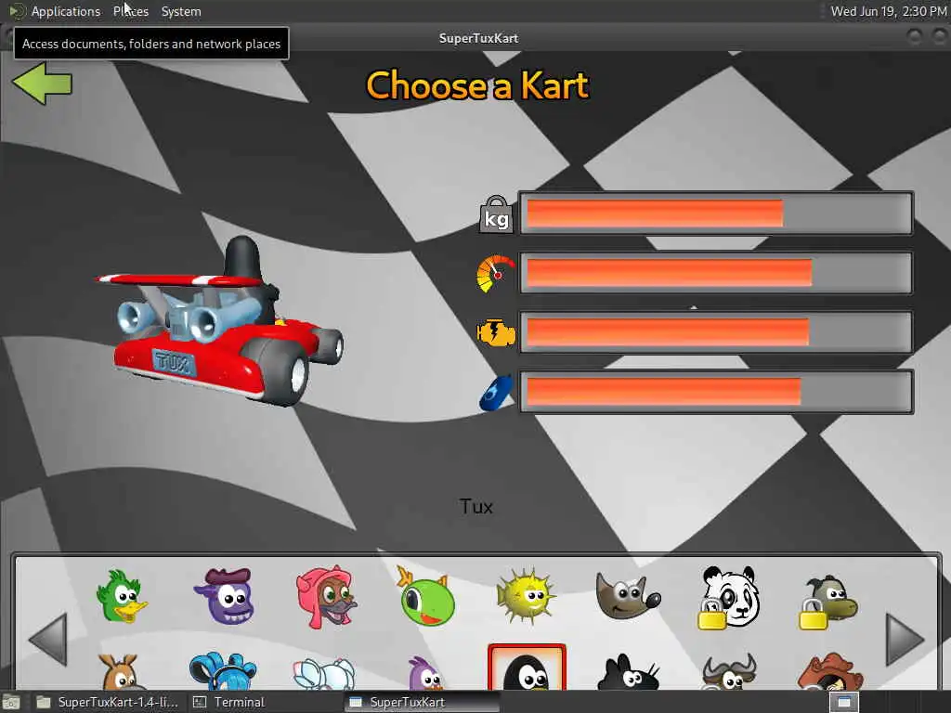Switch to the SuperTuxKart-1.4 folder taskbar item
Screen dimensions: 951x713
pyautogui.click(x=108, y=702)
